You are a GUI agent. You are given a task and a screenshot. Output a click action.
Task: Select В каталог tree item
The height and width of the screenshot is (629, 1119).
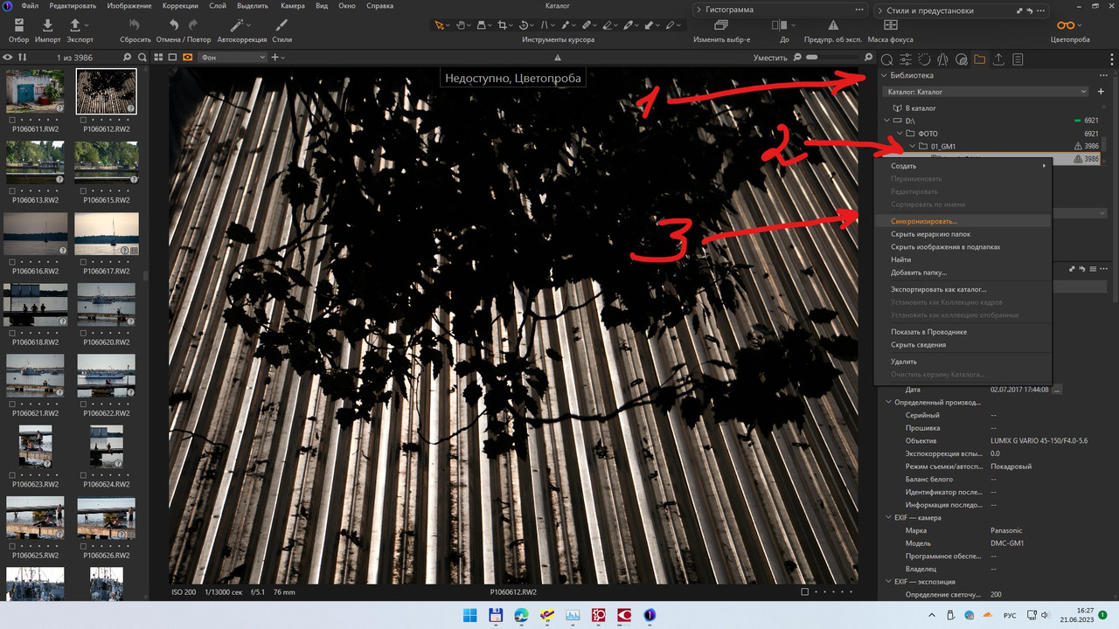pyautogui.click(x=921, y=107)
